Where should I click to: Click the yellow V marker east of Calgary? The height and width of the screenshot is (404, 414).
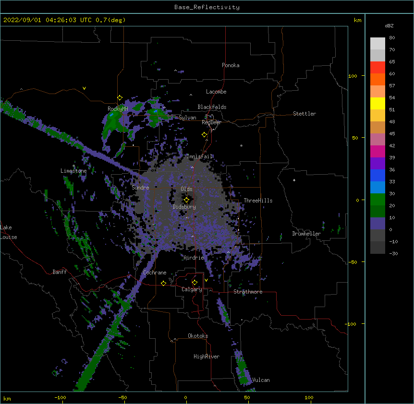coord(206,280)
